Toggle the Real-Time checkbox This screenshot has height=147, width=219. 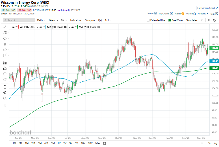click(170, 20)
